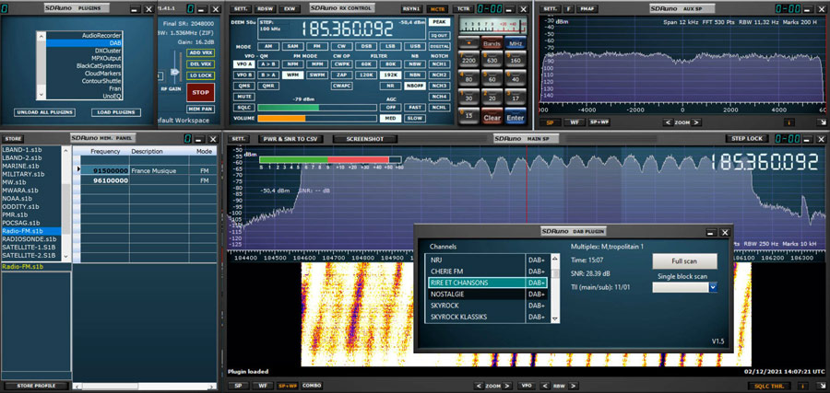Adjust the RF GAIN slider handle
830x393 pixels.
(174, 73)
